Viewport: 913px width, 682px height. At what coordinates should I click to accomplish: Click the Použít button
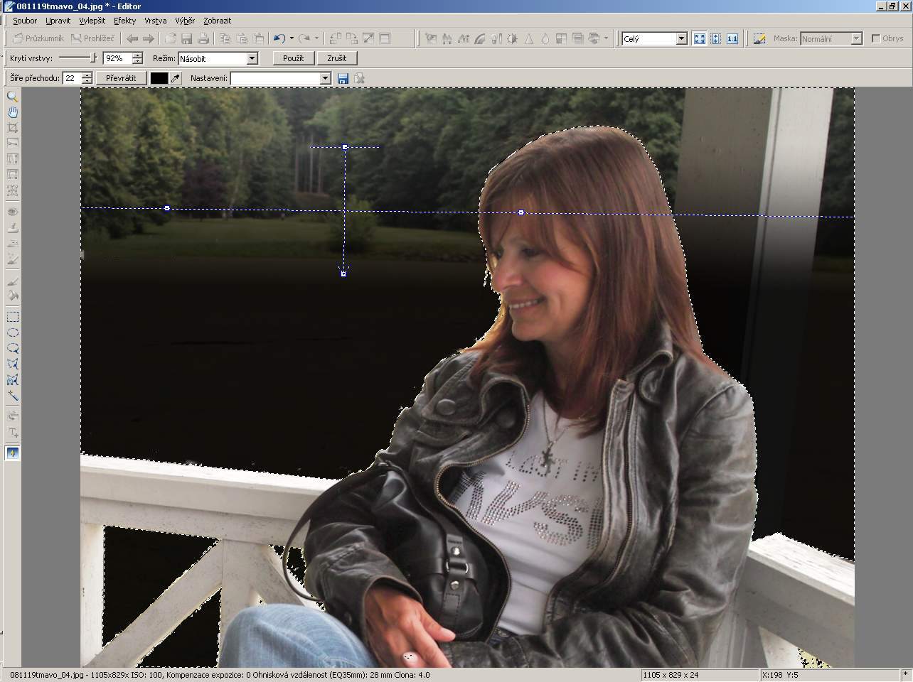point(293,58)
